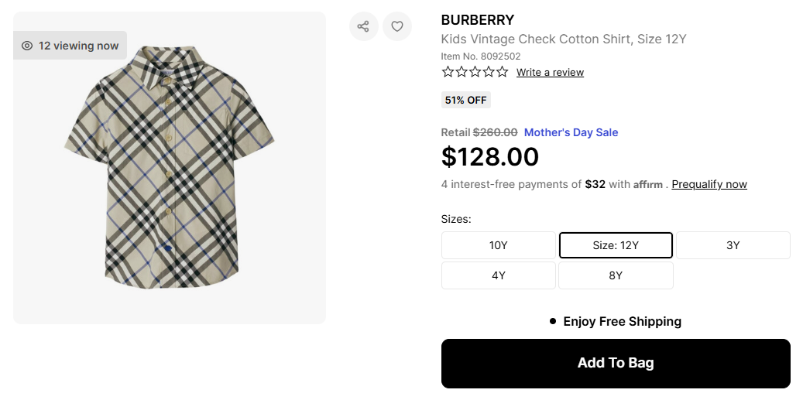Select the Size: 12Y option
Viewport: 803px width, 400px height.
tap(616, 245)
